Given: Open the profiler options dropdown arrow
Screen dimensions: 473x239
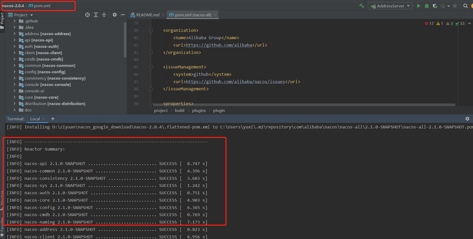Looking at the screenshot, I should tap(449, 6).
